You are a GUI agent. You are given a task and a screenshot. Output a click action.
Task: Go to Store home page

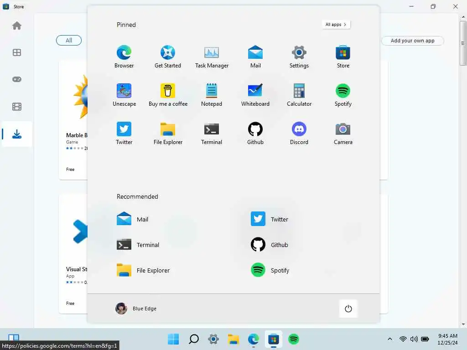click(17, 26)
